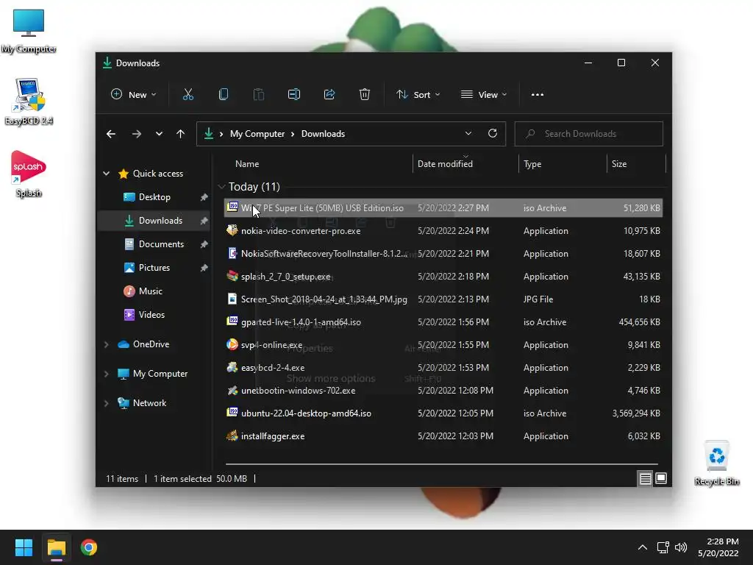Click the volume speaker icon in tray

[681, 547]
